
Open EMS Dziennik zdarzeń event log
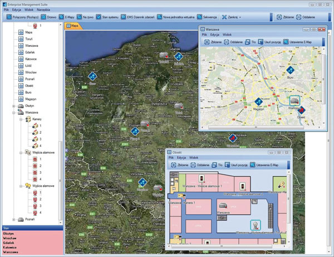137,17
